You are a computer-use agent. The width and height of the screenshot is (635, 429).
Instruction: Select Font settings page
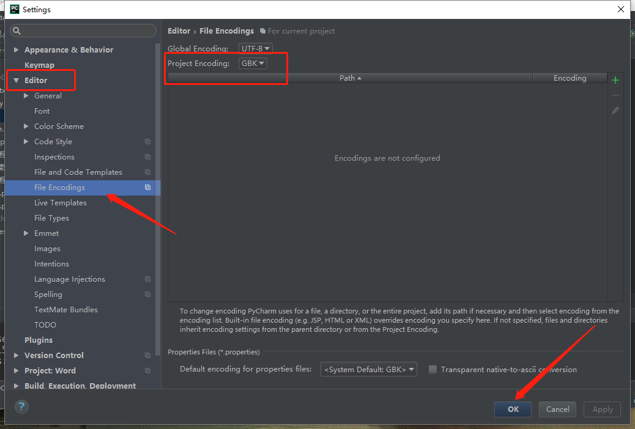[x=42, y=111]
